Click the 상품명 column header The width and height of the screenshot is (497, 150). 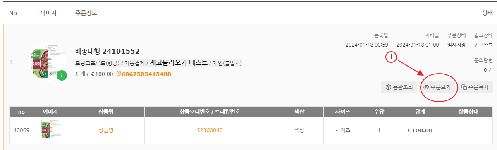point(106,112)
